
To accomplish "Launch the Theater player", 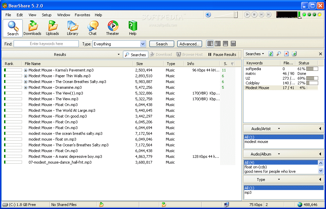I will 112,28.
